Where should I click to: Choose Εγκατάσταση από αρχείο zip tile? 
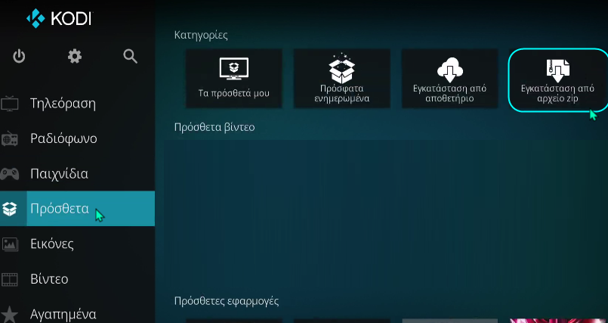tap(558, 80)
